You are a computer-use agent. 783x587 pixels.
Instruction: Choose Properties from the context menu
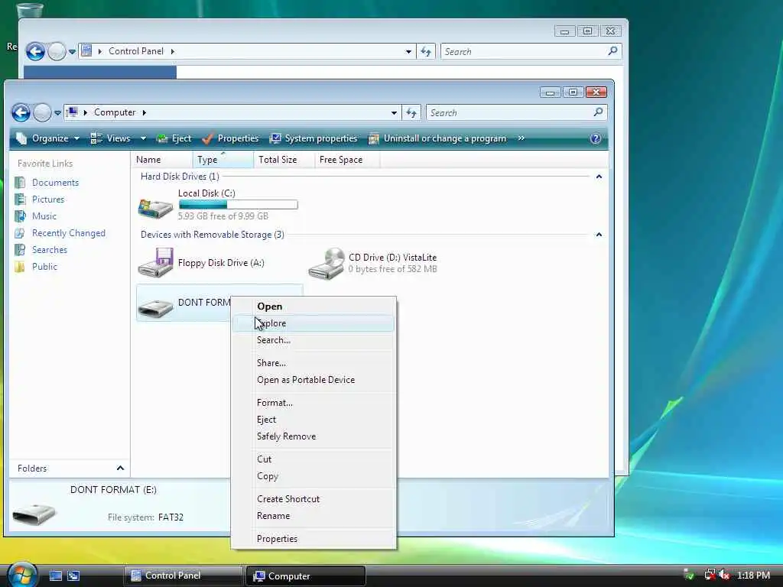(x=314, y=539)
